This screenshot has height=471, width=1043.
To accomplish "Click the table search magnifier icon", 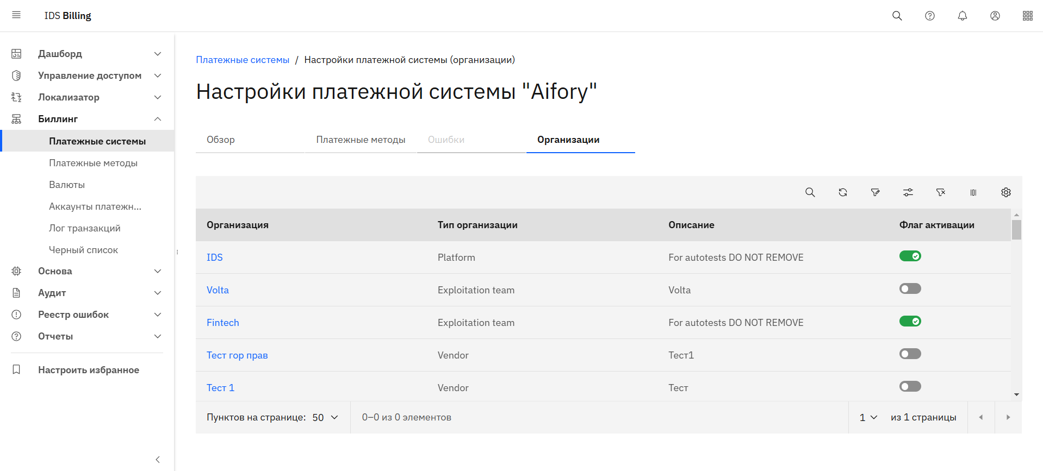I will (x=810, y=192).
